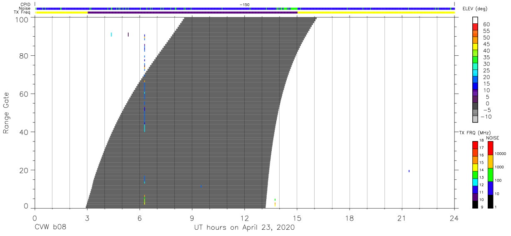Click x-axis tick label "21"
This screenshot has height=236, width=511.
click(x=402, y=218)
